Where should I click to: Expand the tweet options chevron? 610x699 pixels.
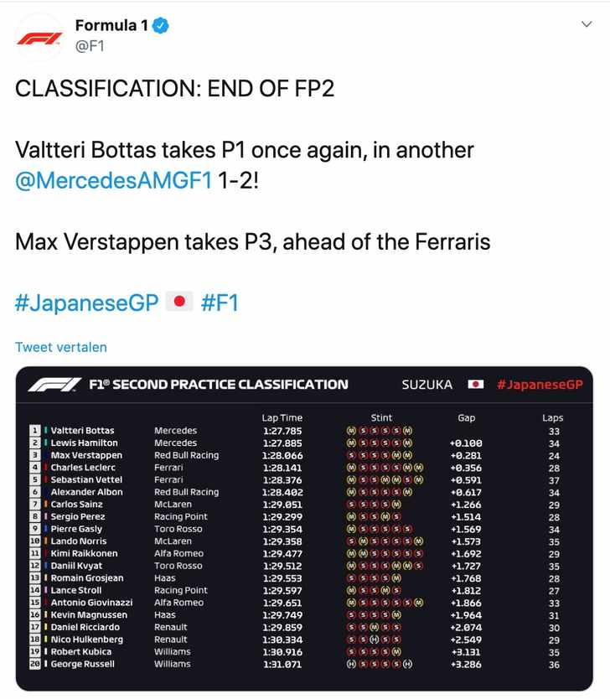[x=587, y=24]
